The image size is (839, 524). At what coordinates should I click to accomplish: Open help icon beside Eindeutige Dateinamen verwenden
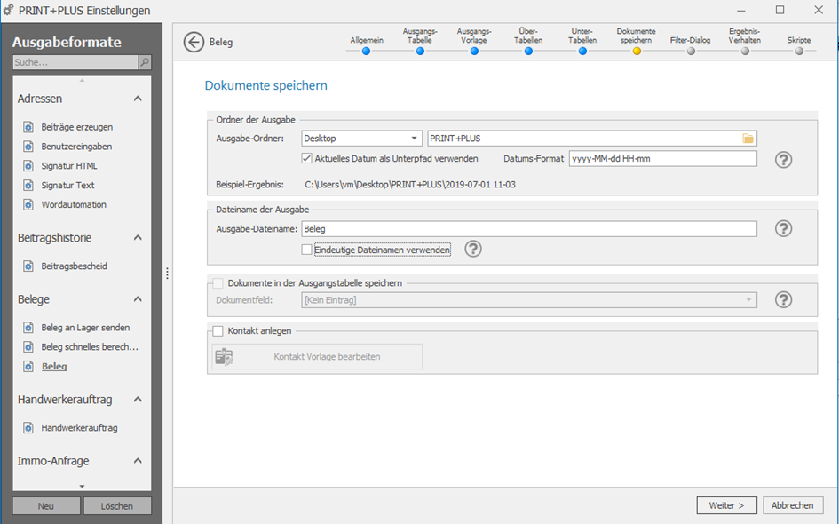(473, 249)
